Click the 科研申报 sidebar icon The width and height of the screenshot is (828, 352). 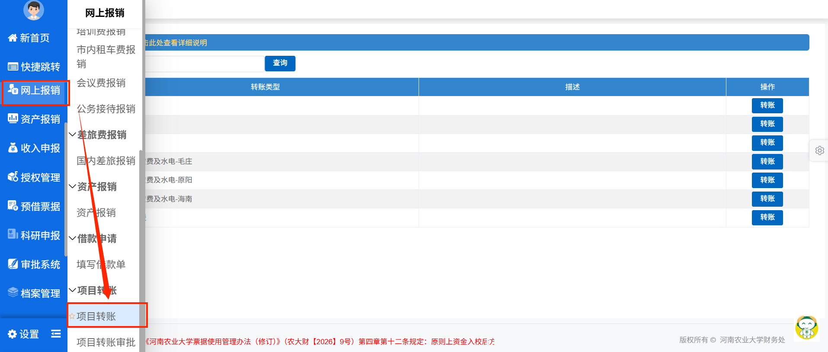click(x=13, y=235)
